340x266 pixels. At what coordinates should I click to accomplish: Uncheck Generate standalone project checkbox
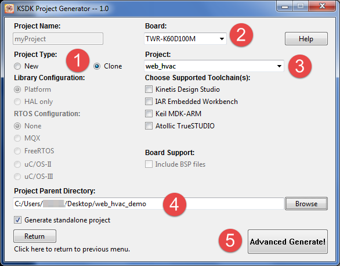pos(17,220)
